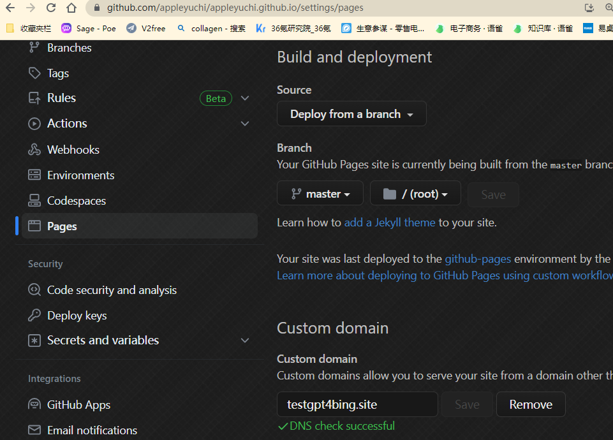The height and width of the screenshot is (440, 613).
Task: Click the Deploy keys icon
Action: click(34, 315)
